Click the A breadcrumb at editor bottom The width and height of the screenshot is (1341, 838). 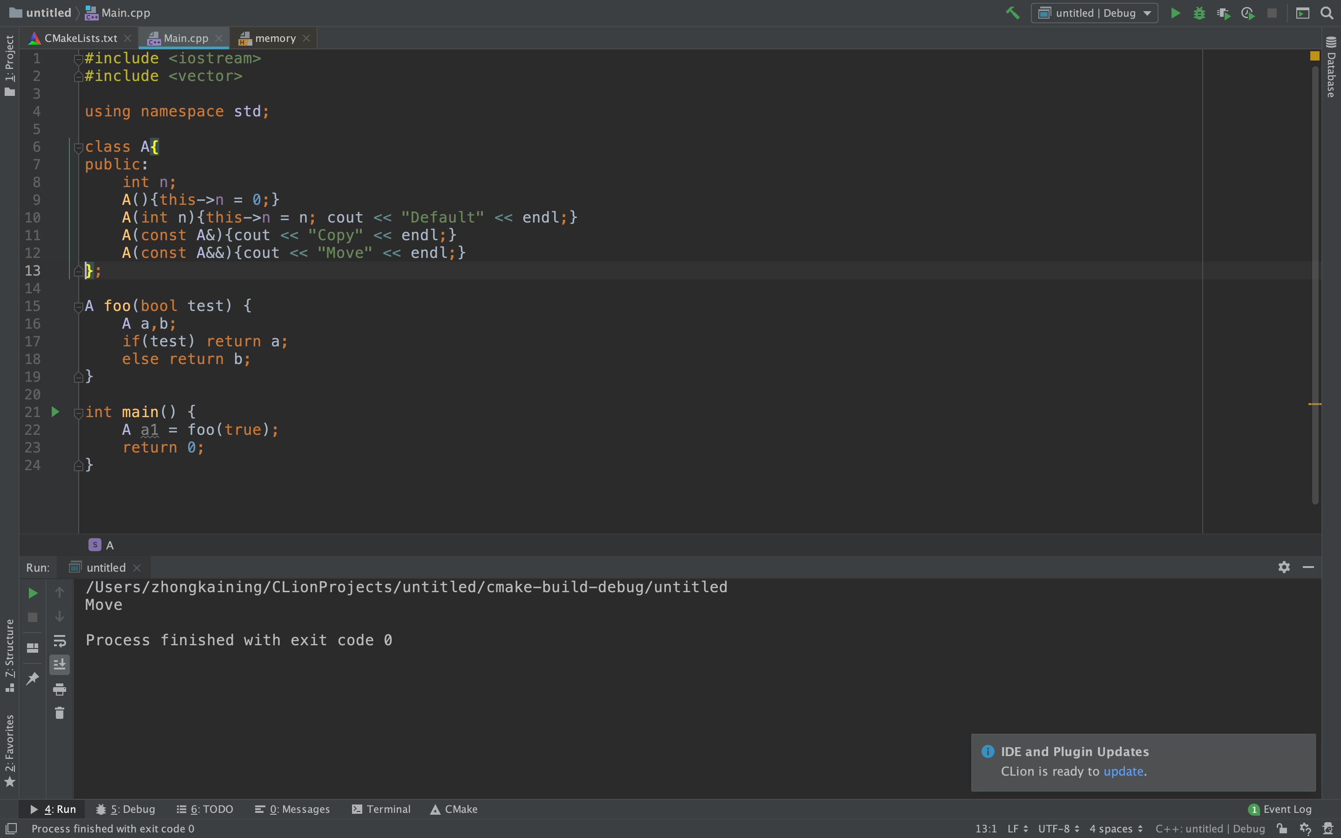coord(102,545)
